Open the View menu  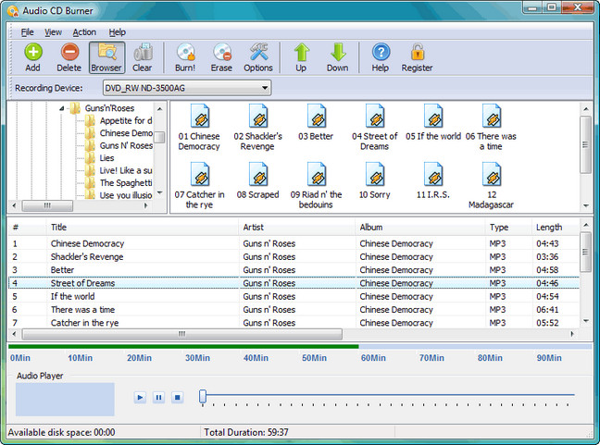53,31
